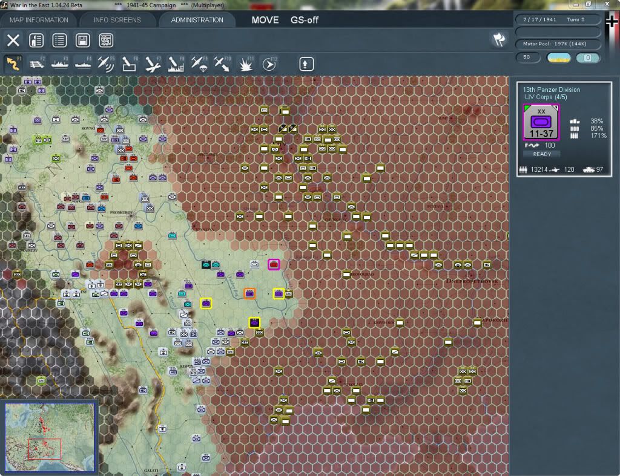Activate Naval transport mode (F3) icon
This screenshot has width=620, height=476.
pos(60,64)
